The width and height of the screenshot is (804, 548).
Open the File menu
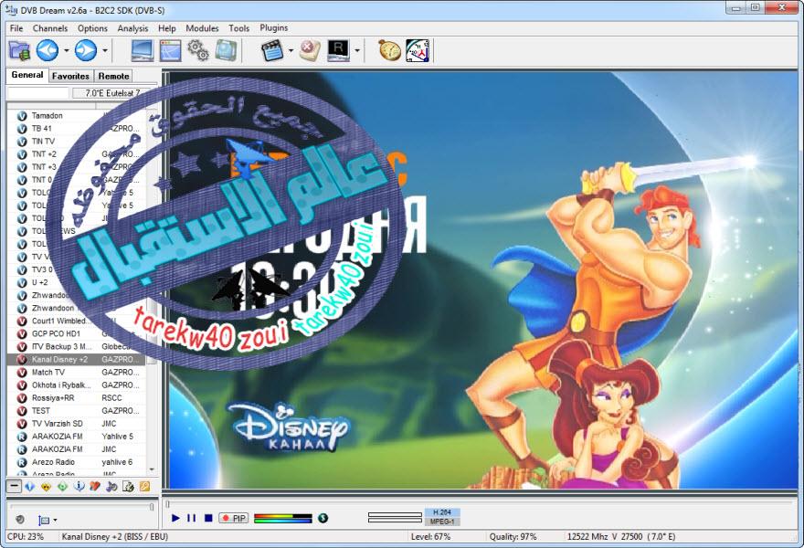pos(16,28)
